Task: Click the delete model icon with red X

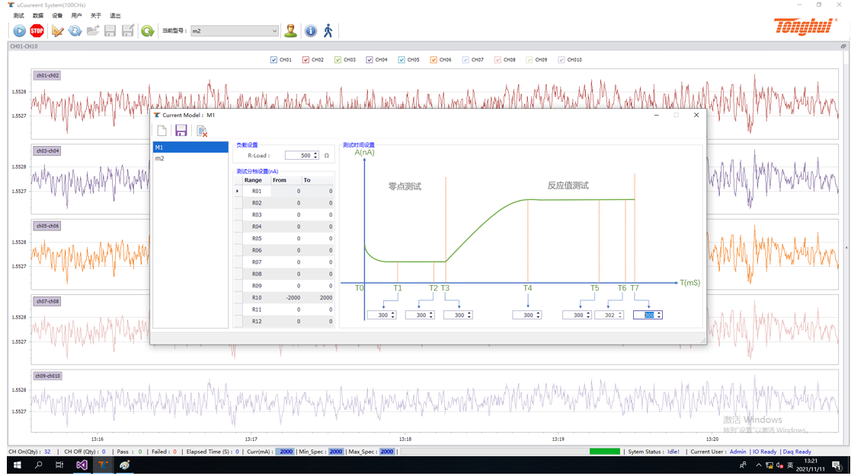Action: click(x=202, y=132)
